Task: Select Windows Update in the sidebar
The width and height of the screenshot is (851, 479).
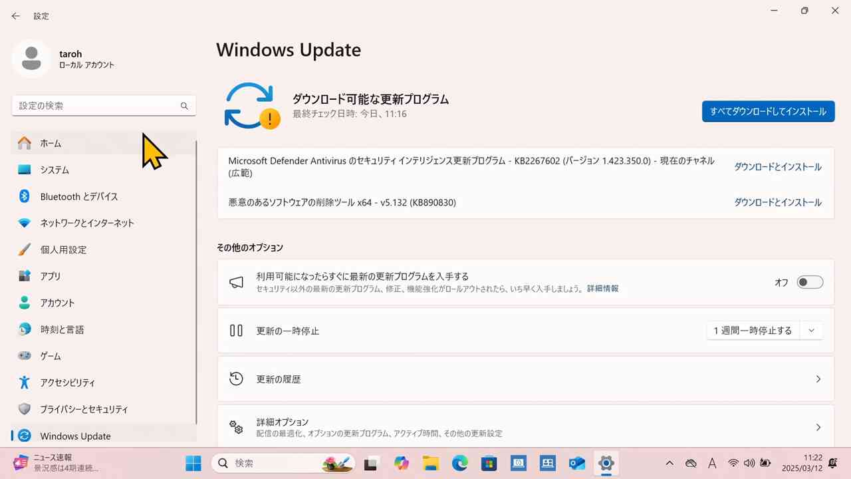Action: pos(75,436)
